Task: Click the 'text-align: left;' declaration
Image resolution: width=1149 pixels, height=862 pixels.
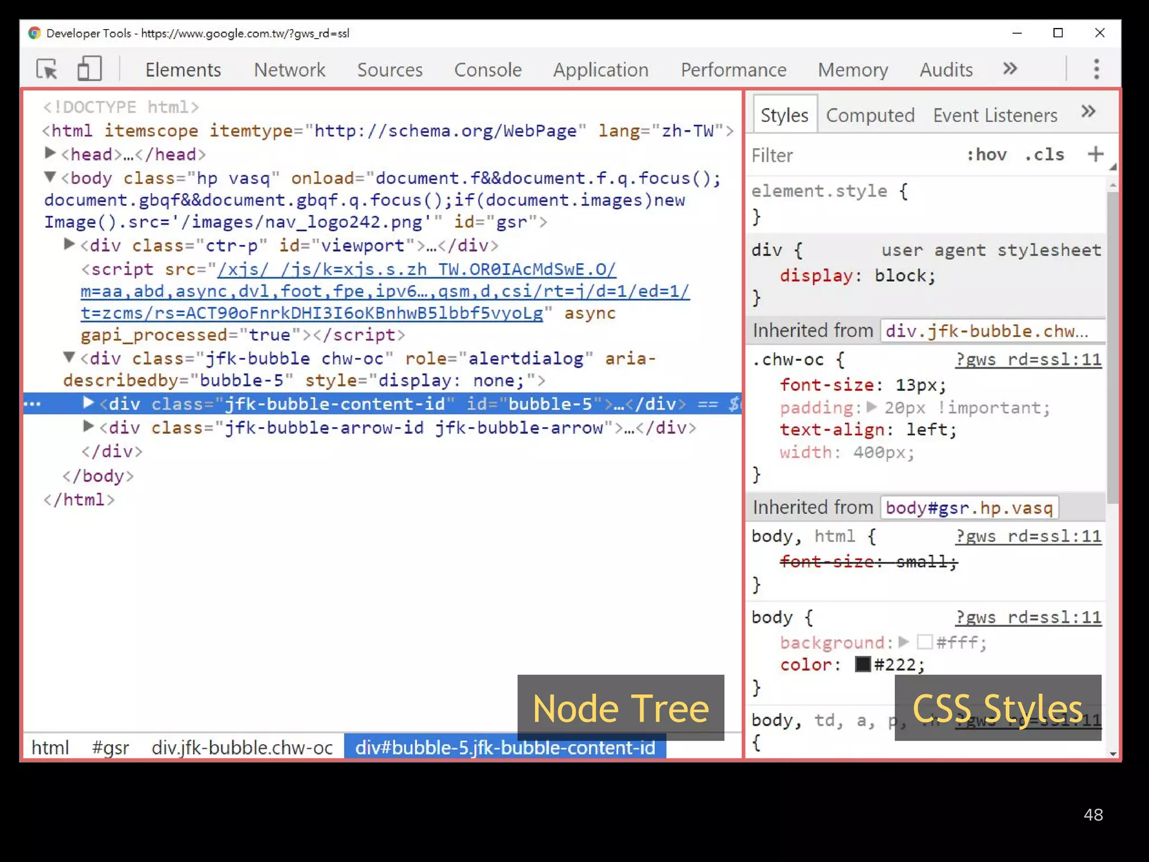Action: (868, 429)
